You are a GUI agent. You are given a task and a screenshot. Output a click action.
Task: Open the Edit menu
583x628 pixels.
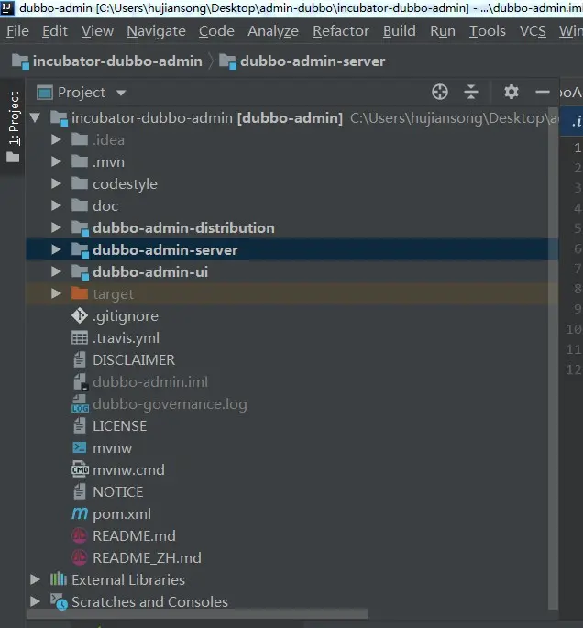tap(55, 31)
